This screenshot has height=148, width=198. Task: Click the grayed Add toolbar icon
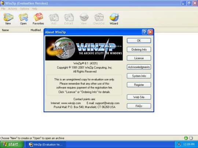coord(54,19)
